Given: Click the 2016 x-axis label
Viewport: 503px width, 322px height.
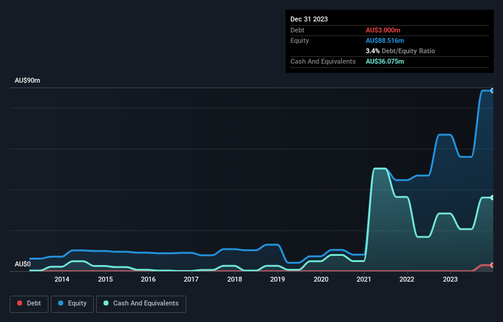Looking at the screenshot, I should 148,279.
